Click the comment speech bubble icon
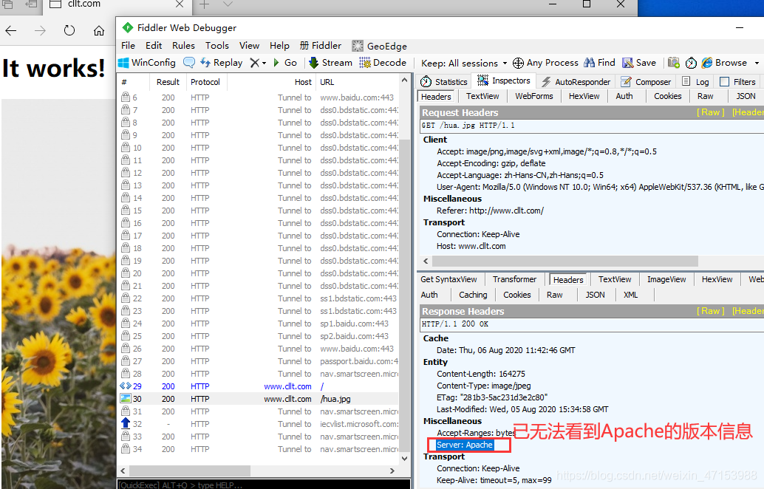 click(x=189, y=63)
